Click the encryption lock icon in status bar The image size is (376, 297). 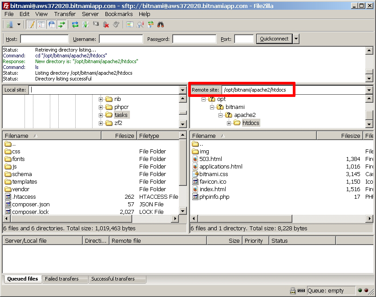293,290
